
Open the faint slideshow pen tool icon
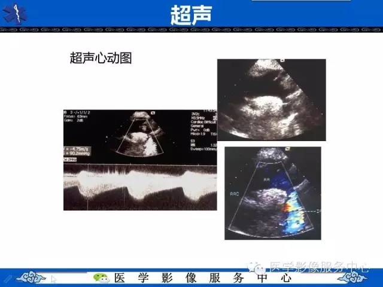click(x=7, y=279)
